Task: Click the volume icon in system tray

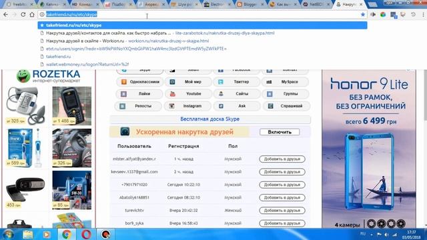Action: (x=386, y=234)
